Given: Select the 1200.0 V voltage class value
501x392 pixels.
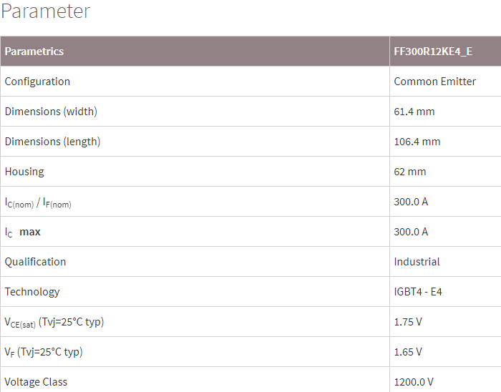Looking at the screenshot, I should pyautogui.click(x=414, y=382).
